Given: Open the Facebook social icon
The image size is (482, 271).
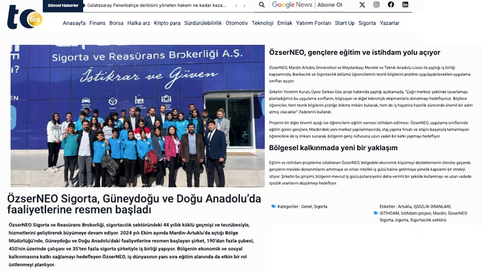Looking at the screenshot, I should (x=391, y=4).
